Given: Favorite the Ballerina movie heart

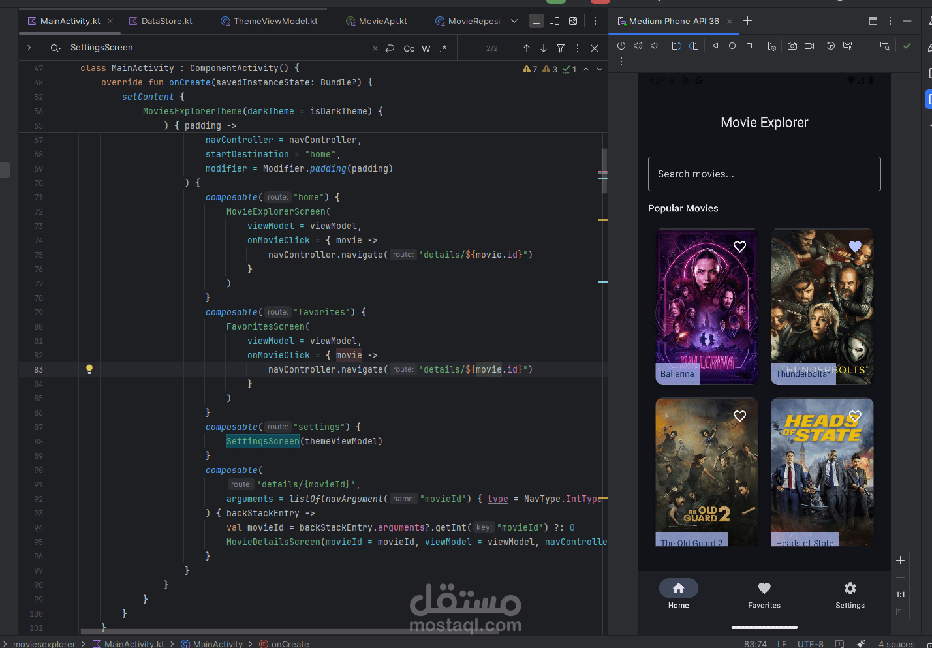Looking at the screenshot, I should coord(739,247).
